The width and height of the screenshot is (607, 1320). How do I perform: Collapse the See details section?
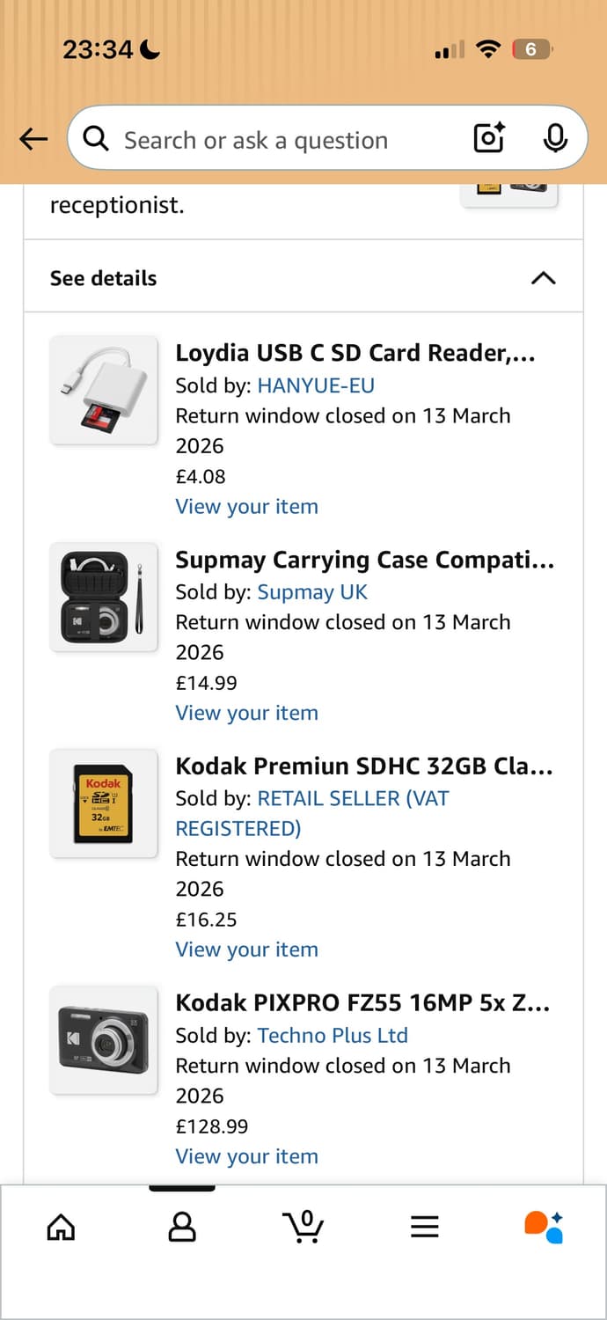click(543, 278)
